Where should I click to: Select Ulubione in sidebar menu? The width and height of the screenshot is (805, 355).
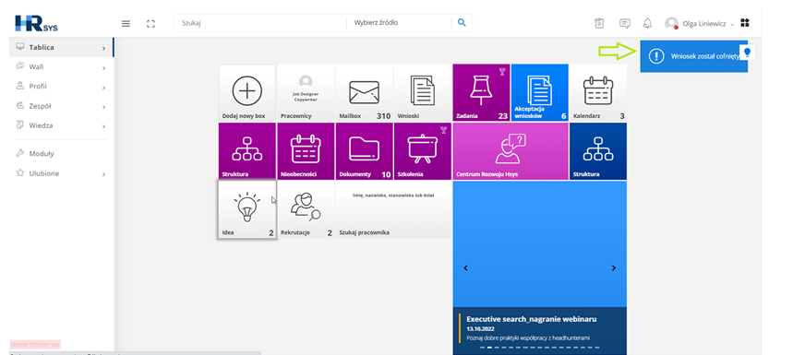pos(61,173)
